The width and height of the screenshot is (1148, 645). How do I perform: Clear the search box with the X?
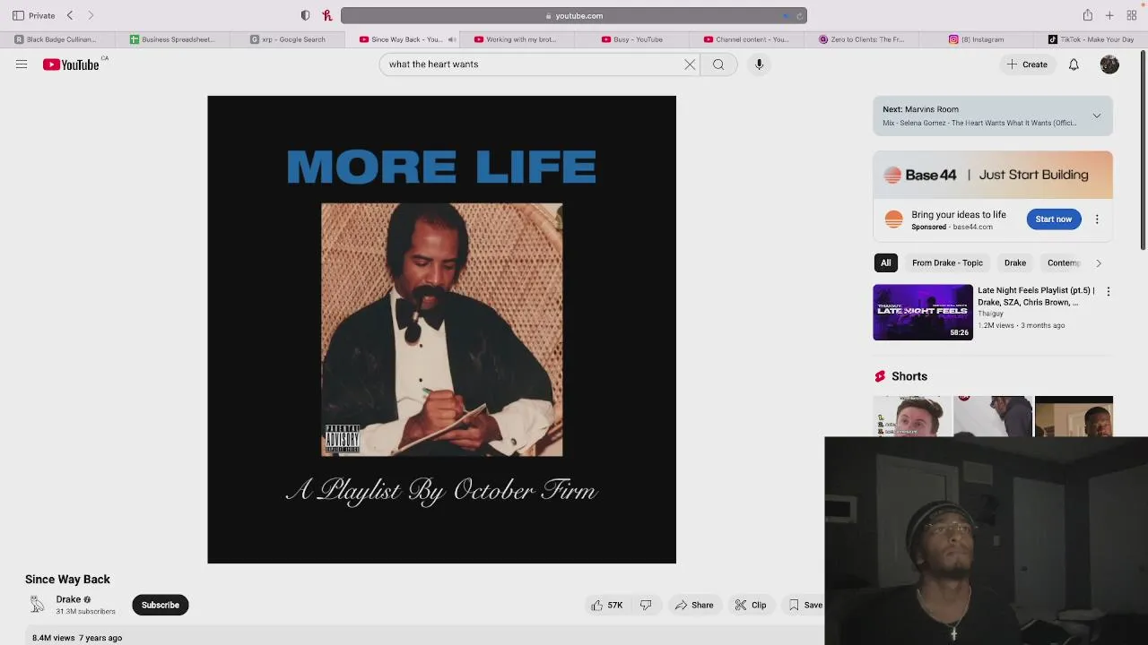[690, 64]
